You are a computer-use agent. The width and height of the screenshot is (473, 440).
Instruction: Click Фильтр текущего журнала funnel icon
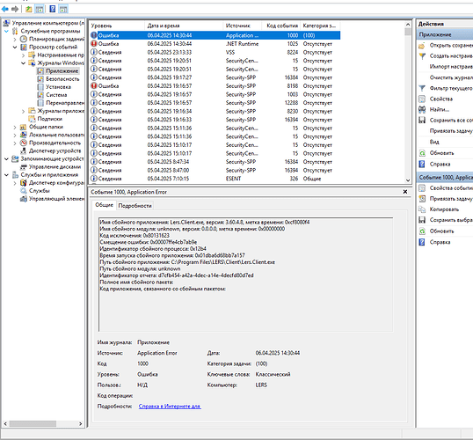pos(422,88)
